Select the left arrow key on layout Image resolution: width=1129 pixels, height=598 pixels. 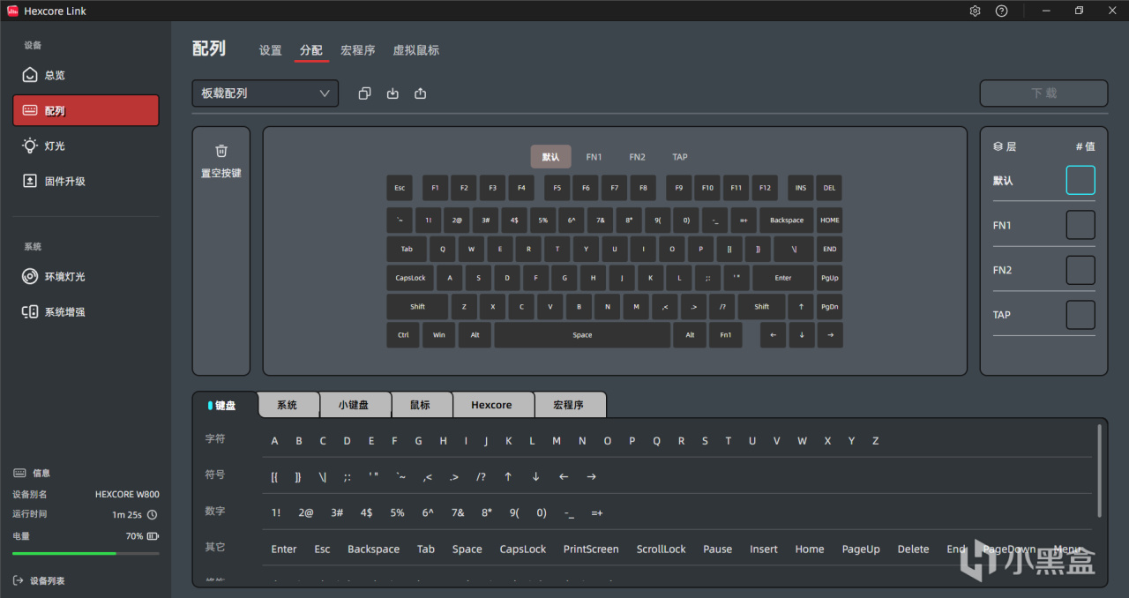click(x=773, y=335)
